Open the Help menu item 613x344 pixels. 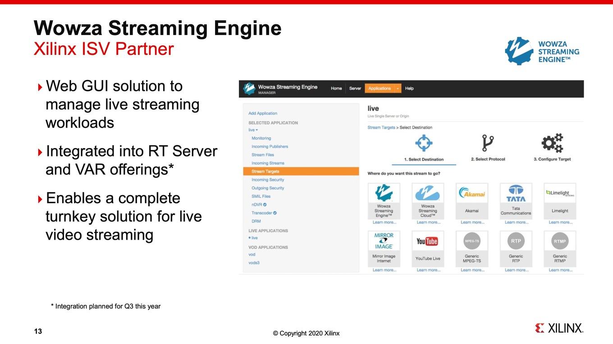click(409, 89)
